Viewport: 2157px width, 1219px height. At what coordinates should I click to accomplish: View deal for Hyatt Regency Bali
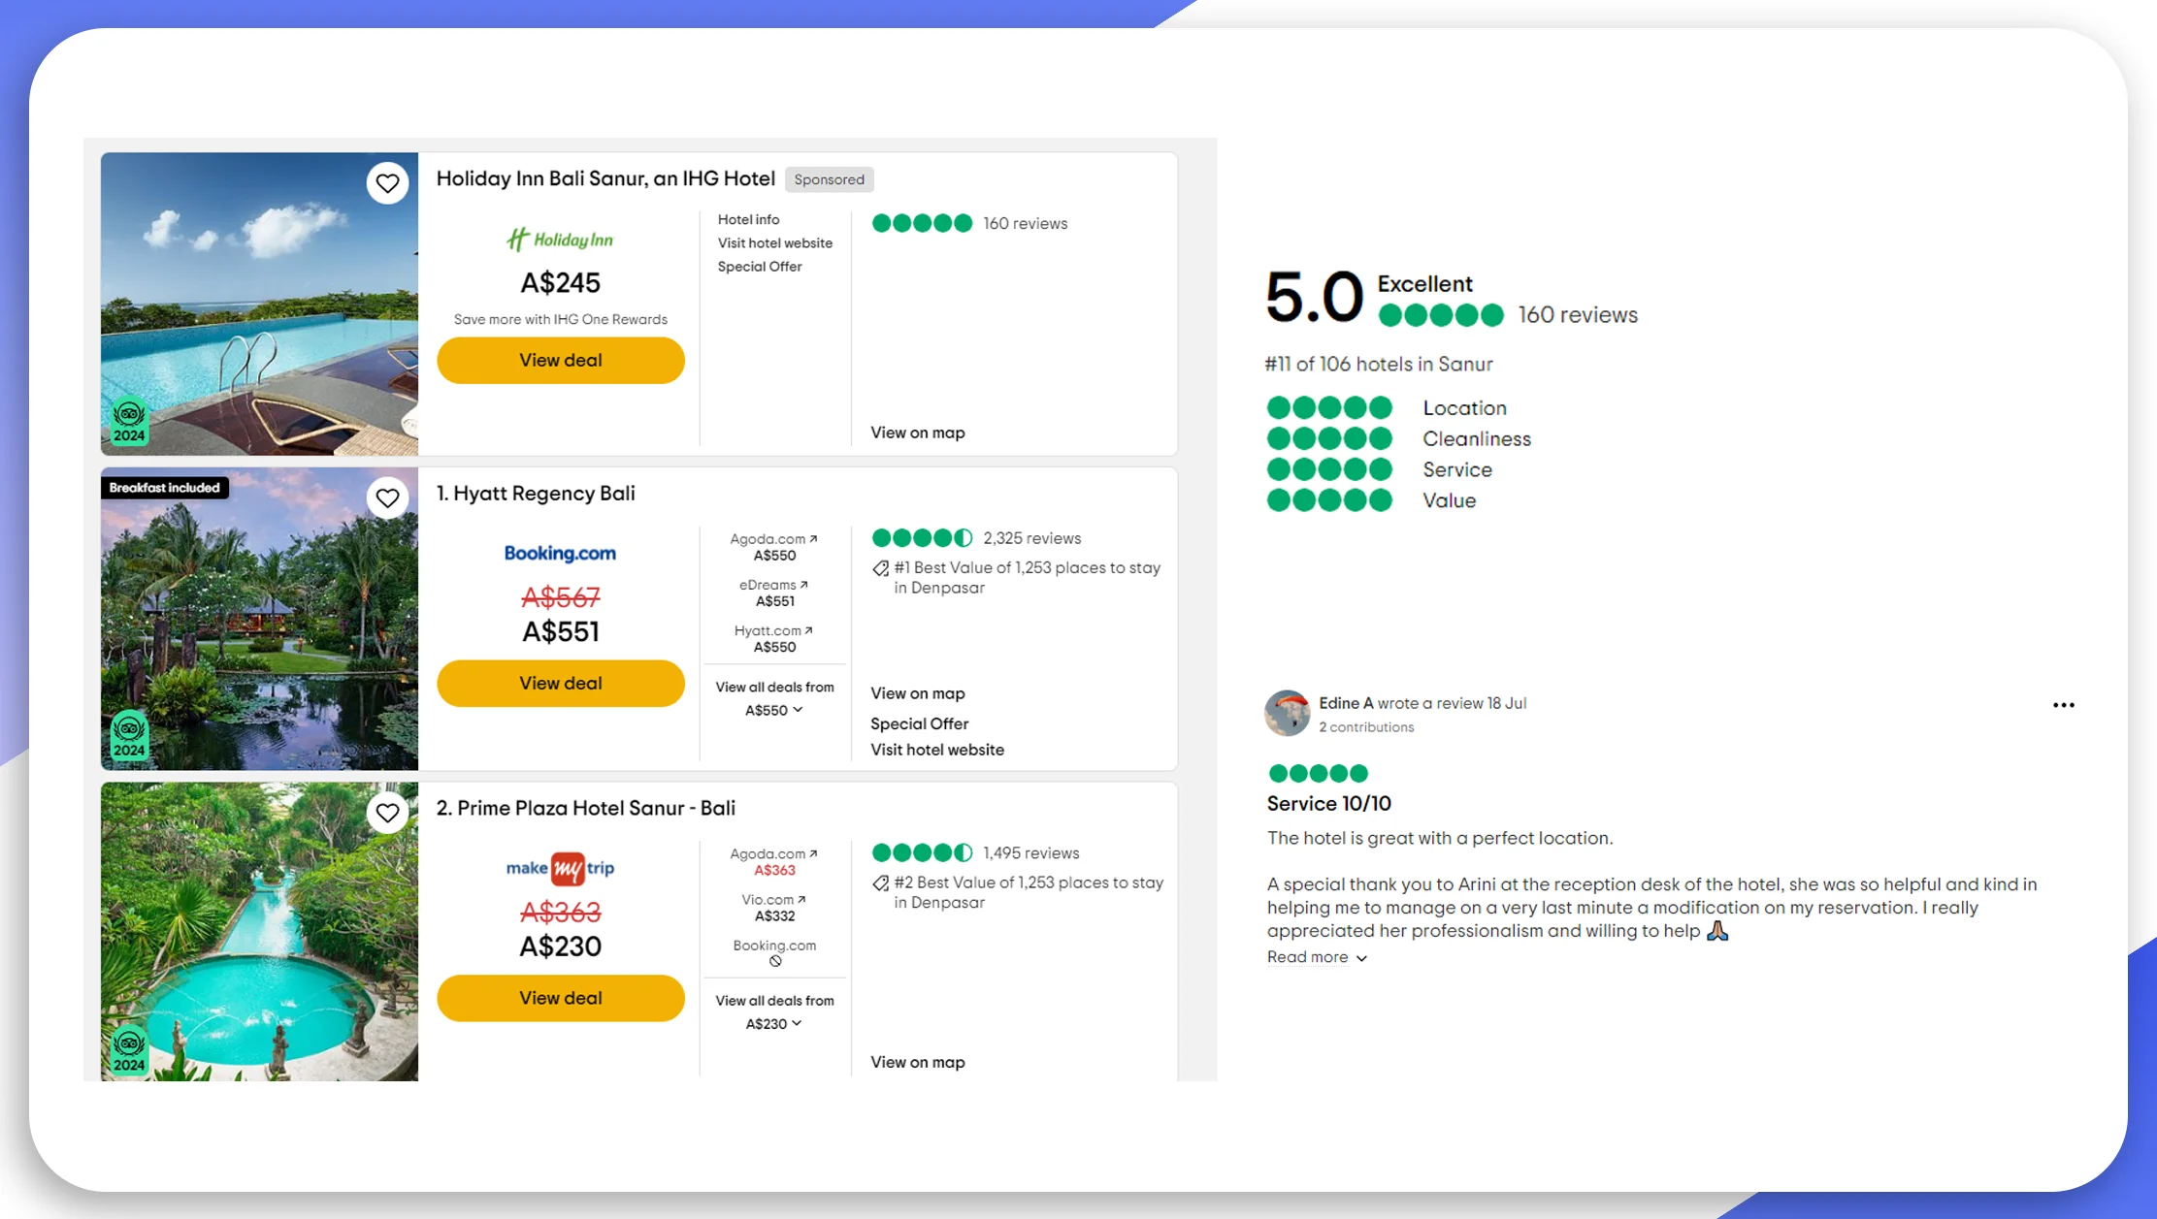coord(561,684)
